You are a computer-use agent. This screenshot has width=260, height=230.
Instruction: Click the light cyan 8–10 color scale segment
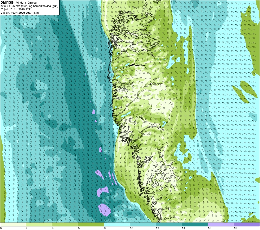[x=117, y=225]
